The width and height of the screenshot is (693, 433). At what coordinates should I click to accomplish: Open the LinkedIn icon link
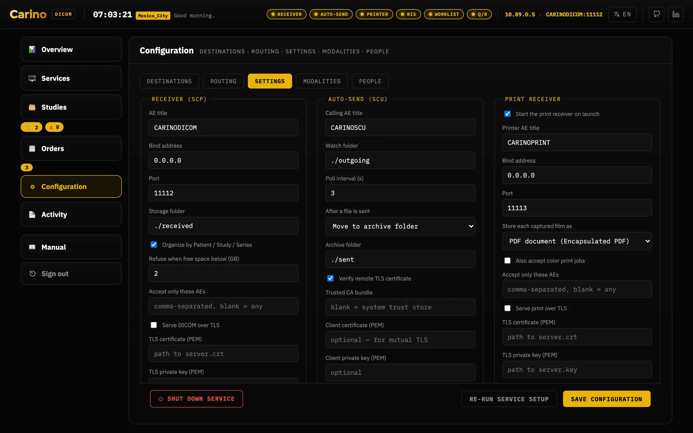675,14
